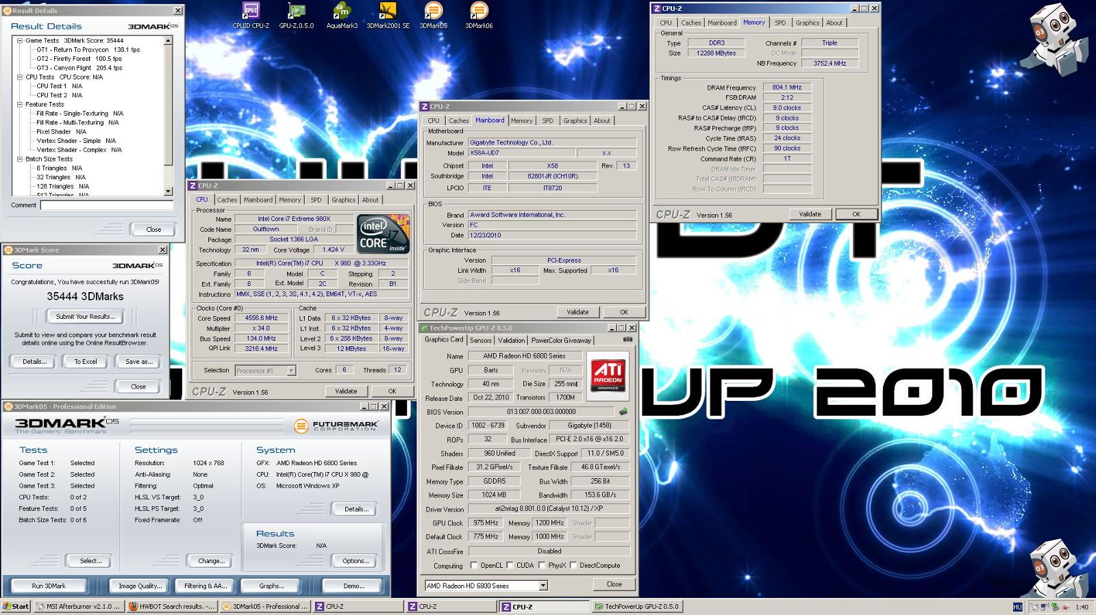Viewport: 1096px width, 615px height.
Task: Click the Result Details title bar icon
Action: click(8, 10)
